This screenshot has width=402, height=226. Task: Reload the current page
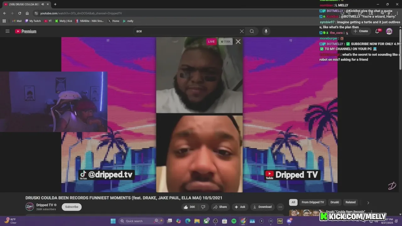coord(19,13)
